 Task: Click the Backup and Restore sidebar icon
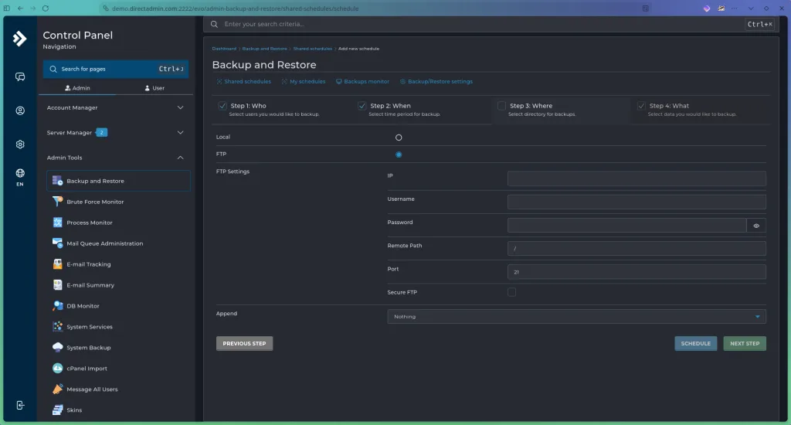(x=57, y=181)
